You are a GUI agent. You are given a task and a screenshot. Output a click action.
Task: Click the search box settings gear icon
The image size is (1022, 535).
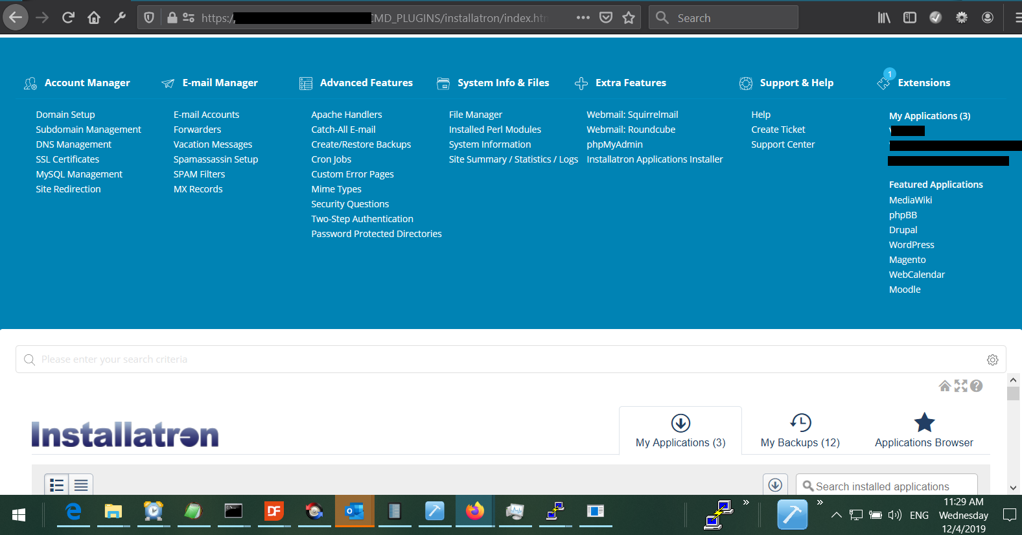coord(992,359)
